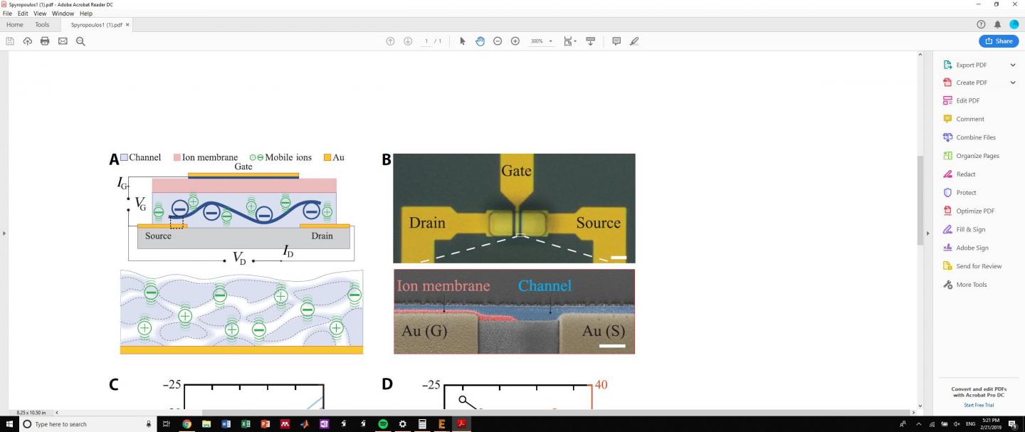Image resolution: width=1025 pixels, height=432 pixels.
Task: Zoom in on the page
Action: click(515, 41)
